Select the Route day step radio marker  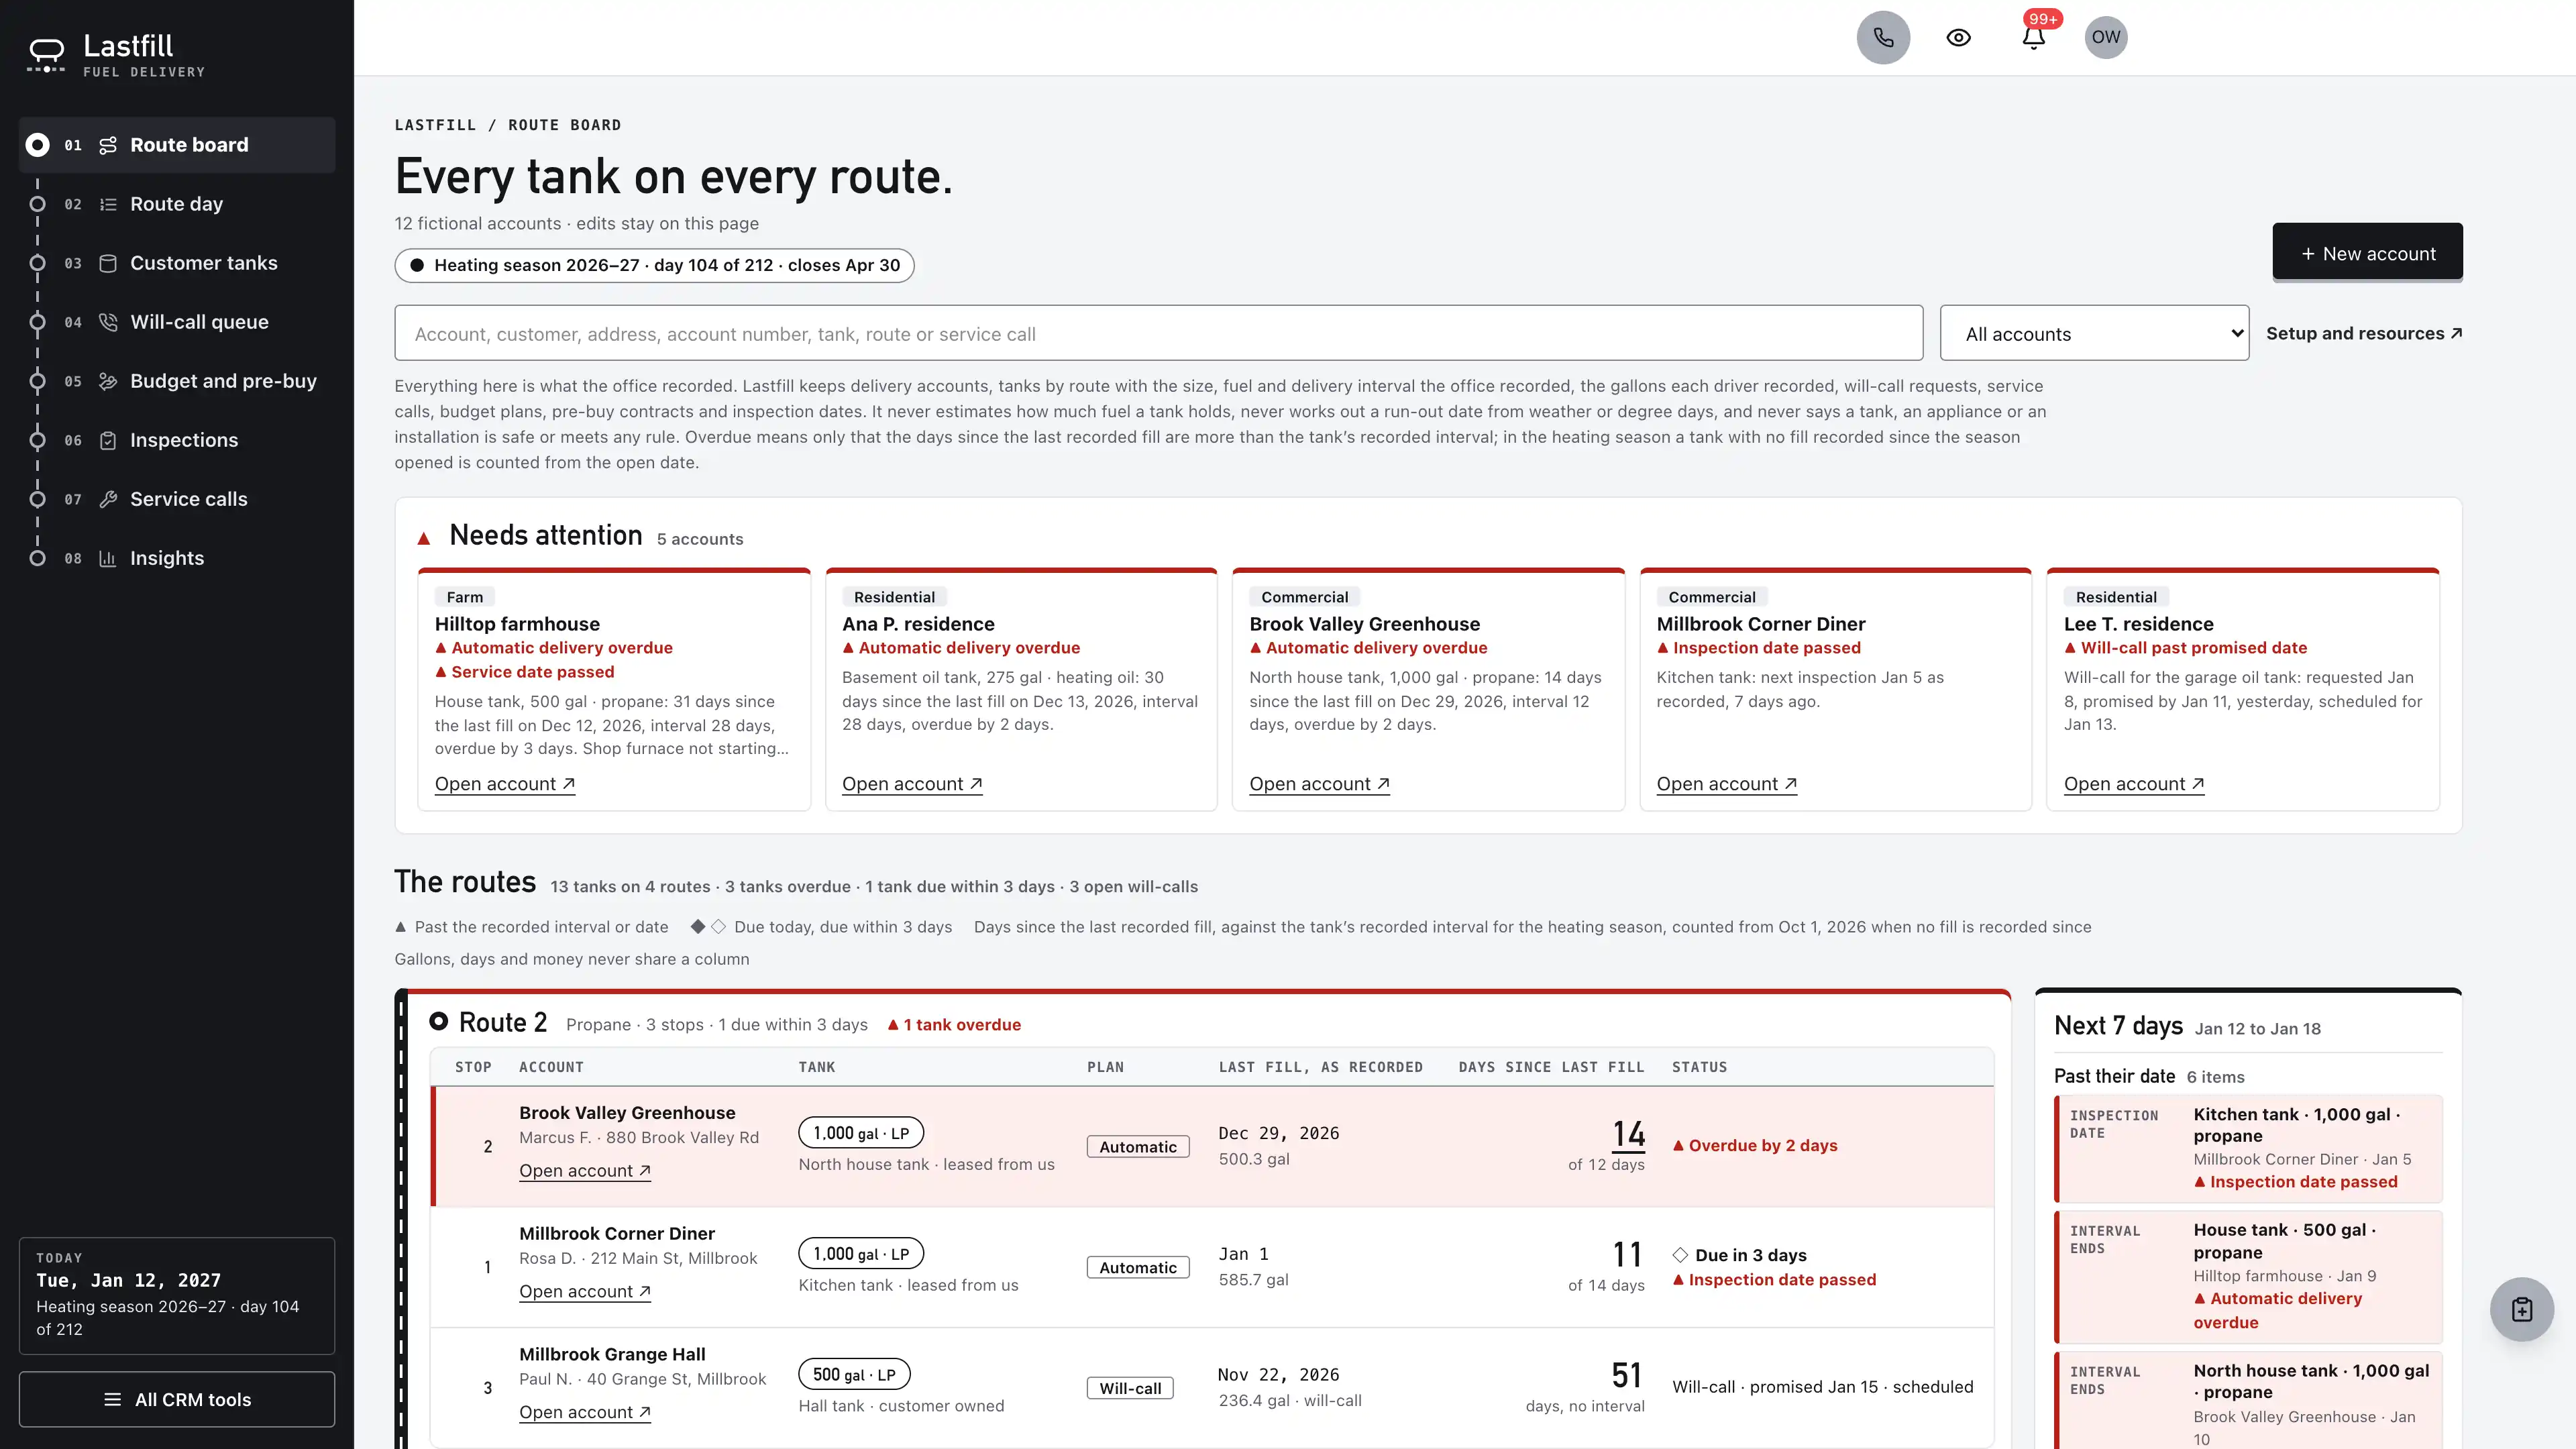37,204
